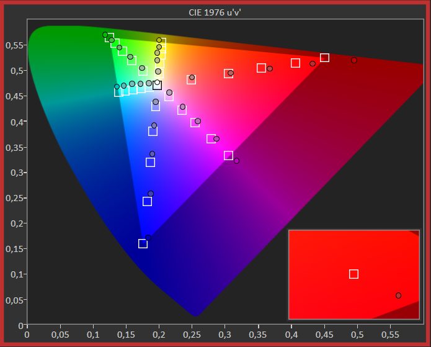Click the topmost yellow target square
431x347 pixels.
pos(162,42)
